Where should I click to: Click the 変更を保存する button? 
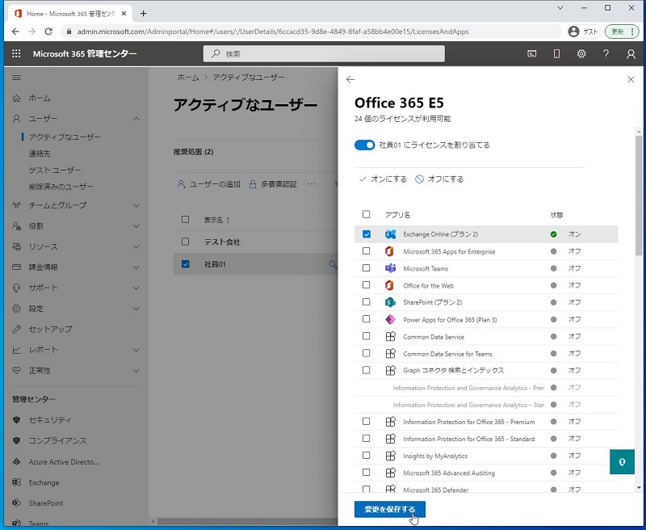(390, 509)
